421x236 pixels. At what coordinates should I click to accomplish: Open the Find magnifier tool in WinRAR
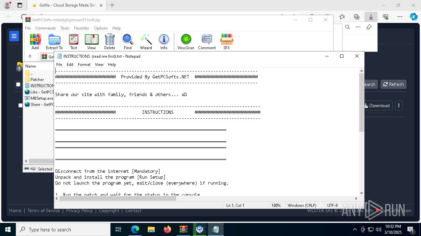pos(128,42)
